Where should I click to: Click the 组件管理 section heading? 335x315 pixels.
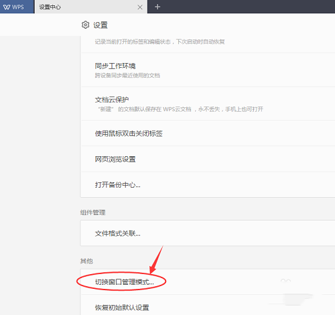pyautogui.click(x=92, y=212)
